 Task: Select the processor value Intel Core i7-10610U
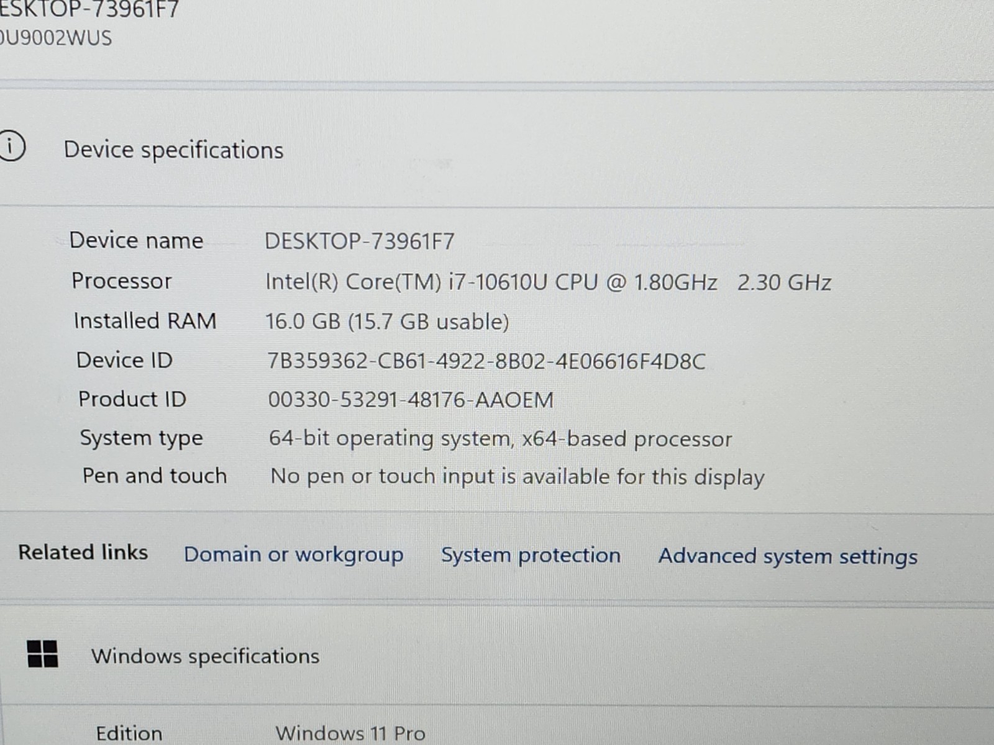point(548,282)
